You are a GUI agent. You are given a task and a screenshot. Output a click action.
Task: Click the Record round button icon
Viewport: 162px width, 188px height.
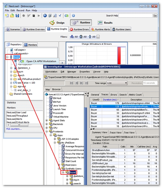coord(24,16)
